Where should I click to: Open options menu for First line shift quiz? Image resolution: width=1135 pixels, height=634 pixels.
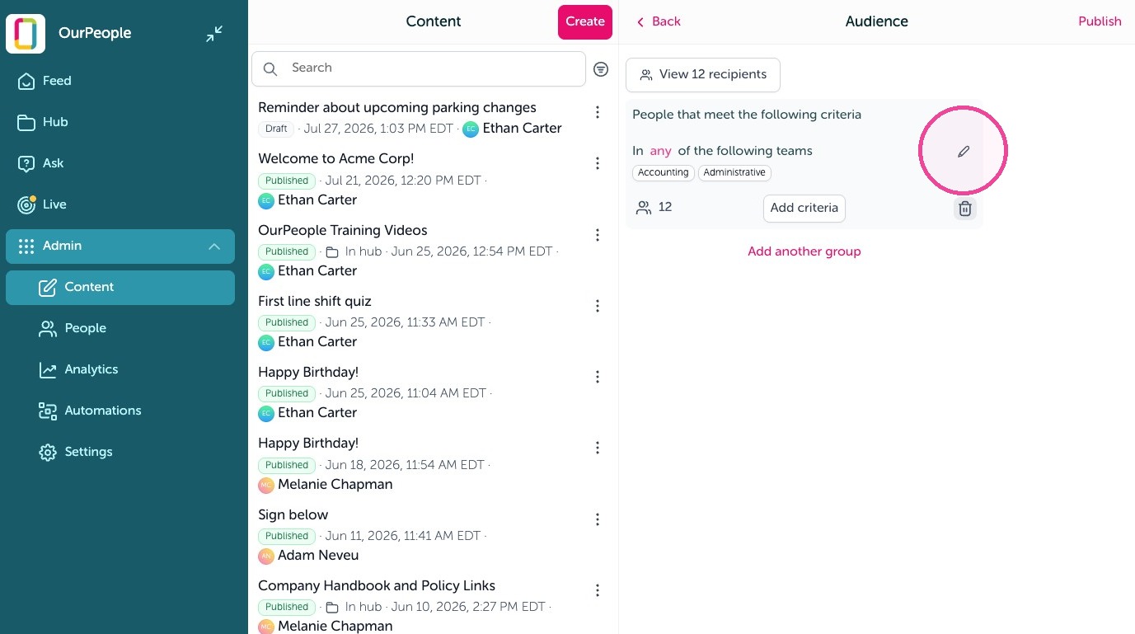598,306
